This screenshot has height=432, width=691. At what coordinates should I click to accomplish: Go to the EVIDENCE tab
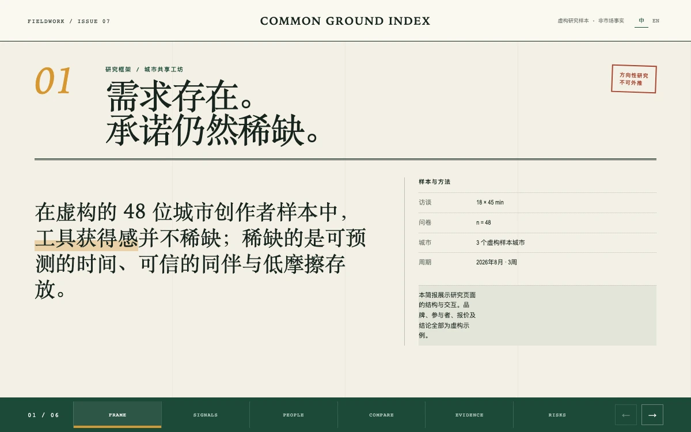tap(469, 415)
